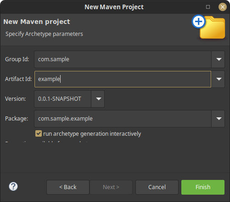
Task: Open the Version dropdown arrow
Action: pyautogui.click(x=98, y=99)
